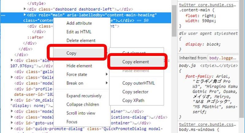Click the Break on submenu arrow
This screenshot has height=133, width=245.
107,83
